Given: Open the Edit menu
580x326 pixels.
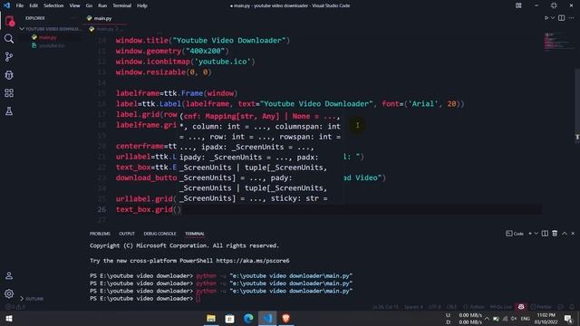Looking at the screenshot, I should (34, 5).
